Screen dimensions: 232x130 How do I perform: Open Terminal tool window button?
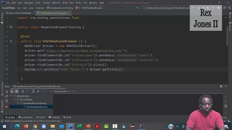click(x=54, y=117)
